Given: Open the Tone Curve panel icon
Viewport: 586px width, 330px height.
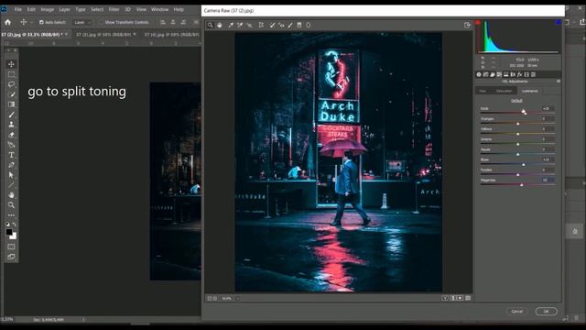Looking at the screenshot, I should pyautogui.click(x=486, y=74).
